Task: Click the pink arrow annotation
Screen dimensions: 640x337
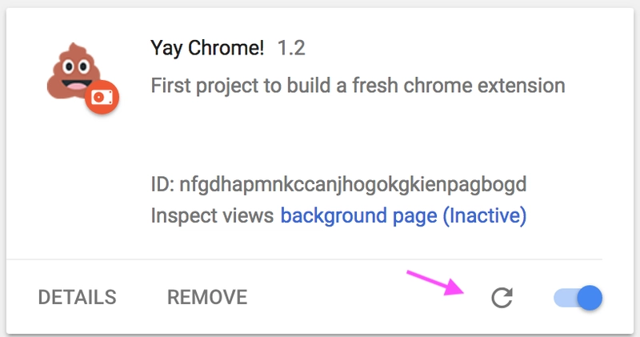Action: (x=435, y=283)
